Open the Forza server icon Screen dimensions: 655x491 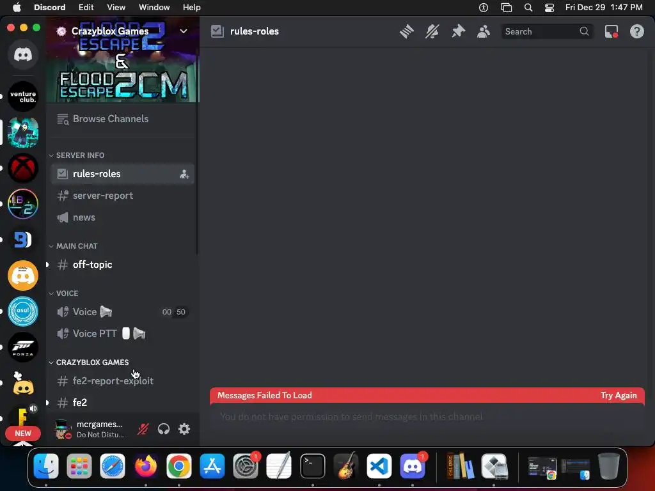tap(23, 347)
